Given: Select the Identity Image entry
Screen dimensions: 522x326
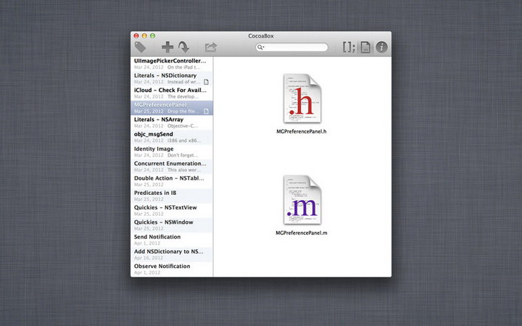Looking at the screenshot, I should click(172, 151).
